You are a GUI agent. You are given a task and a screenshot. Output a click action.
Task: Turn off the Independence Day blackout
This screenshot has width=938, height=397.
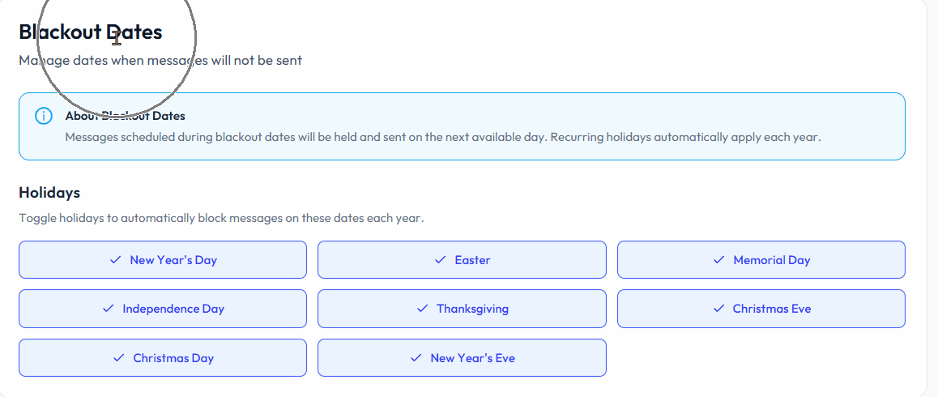coord(163,309)
